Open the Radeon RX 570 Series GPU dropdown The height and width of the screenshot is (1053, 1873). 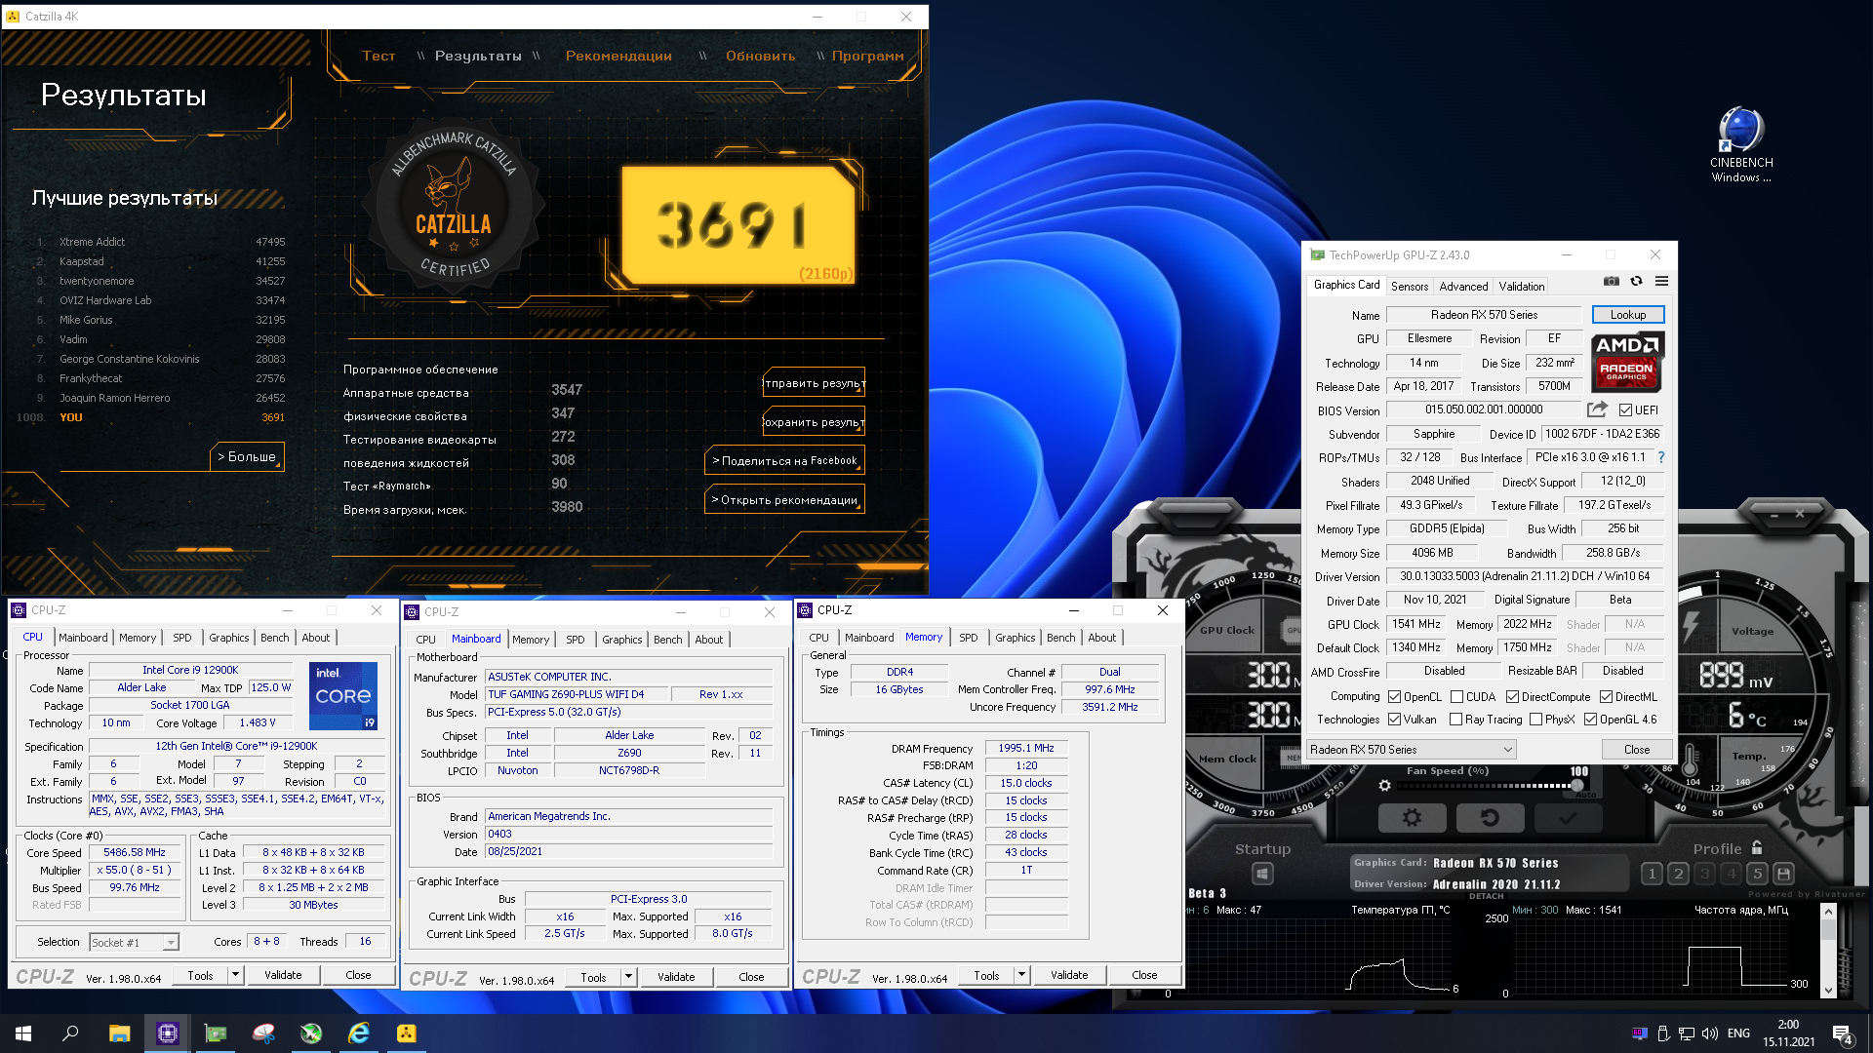pyautogui.click(x=1411, y=750)
